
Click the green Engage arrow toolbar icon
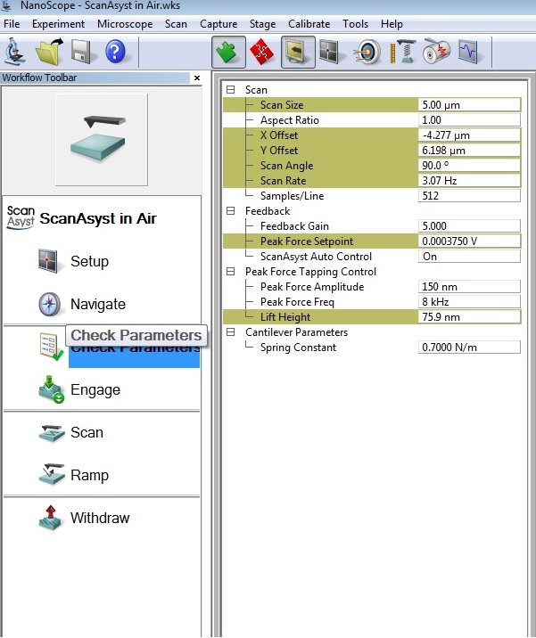[229, 53]
